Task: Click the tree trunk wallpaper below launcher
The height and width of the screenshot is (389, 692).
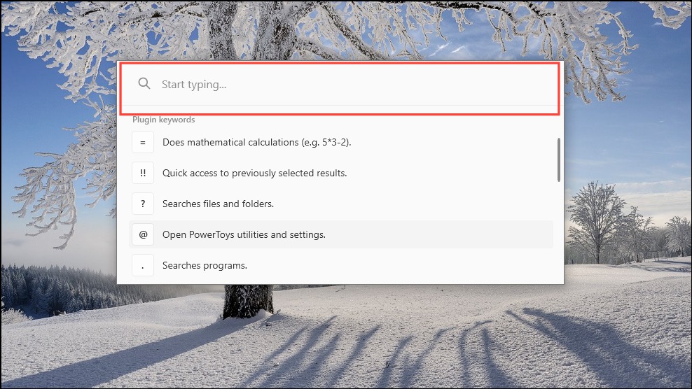Action: pyautogui.click(x=249, y=301)
